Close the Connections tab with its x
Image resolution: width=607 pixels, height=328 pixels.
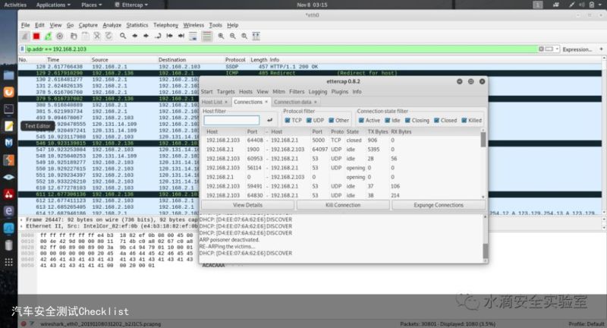pos(266,102)
